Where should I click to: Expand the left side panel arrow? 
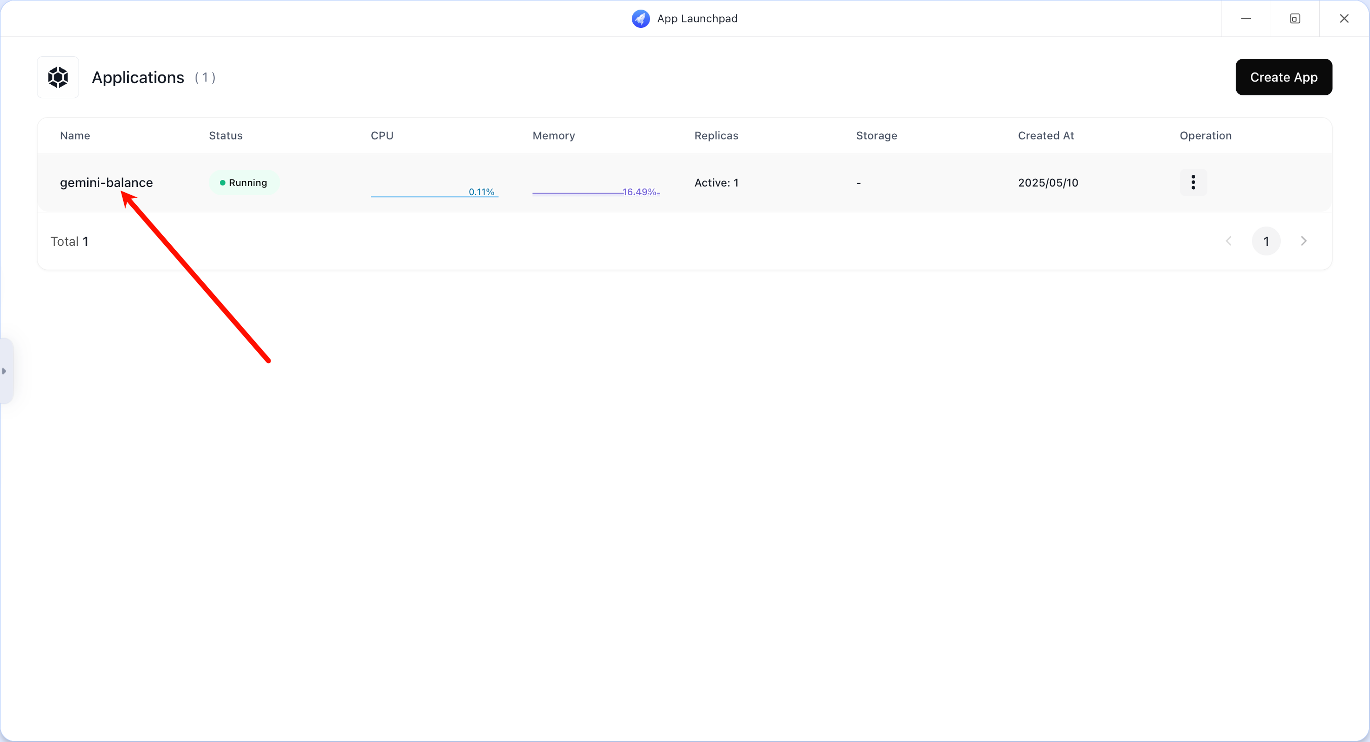(x=4, y=370)
